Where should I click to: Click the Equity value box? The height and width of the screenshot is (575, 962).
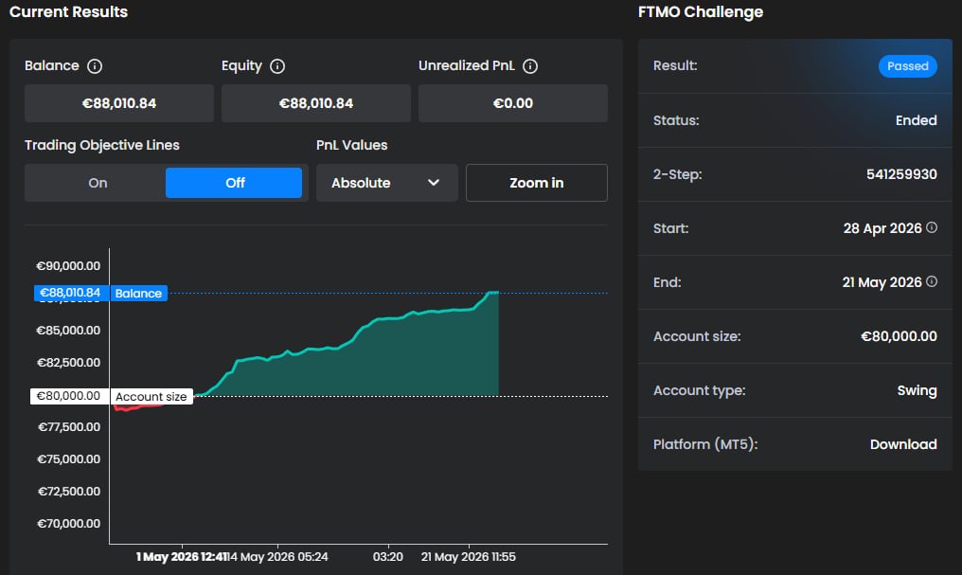click(x=316, y=103)
